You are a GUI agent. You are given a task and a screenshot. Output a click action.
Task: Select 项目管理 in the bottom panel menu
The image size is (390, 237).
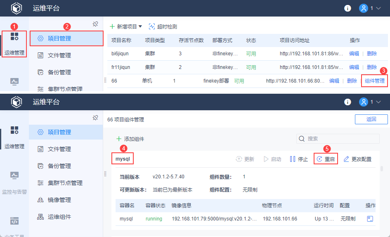tap(66, 132)
